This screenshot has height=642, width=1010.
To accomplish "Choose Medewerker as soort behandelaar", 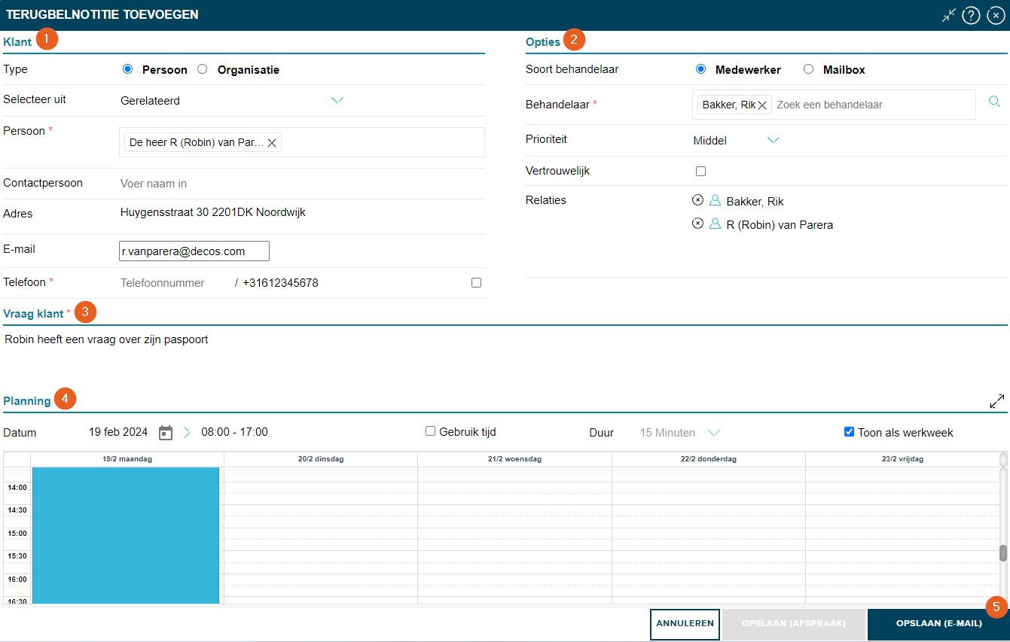I will coord(700,69).
